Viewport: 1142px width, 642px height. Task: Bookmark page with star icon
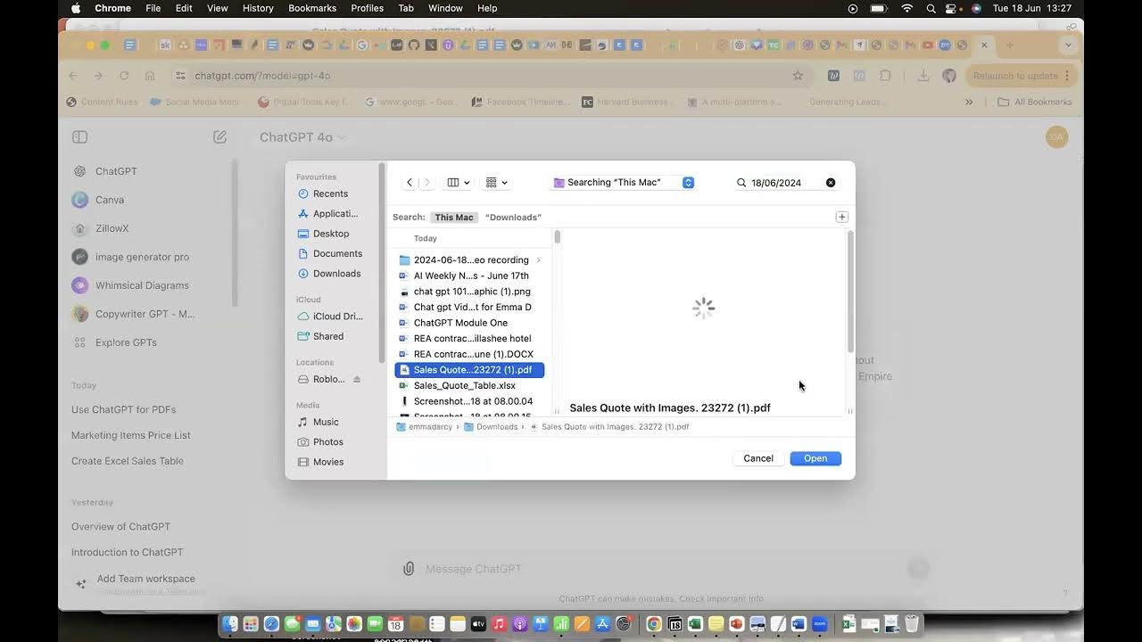pos(798,76)
